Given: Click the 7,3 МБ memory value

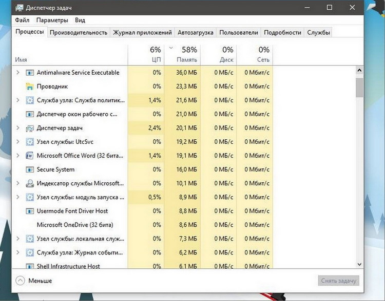Looking at the screenshot, I should [188, 239].
